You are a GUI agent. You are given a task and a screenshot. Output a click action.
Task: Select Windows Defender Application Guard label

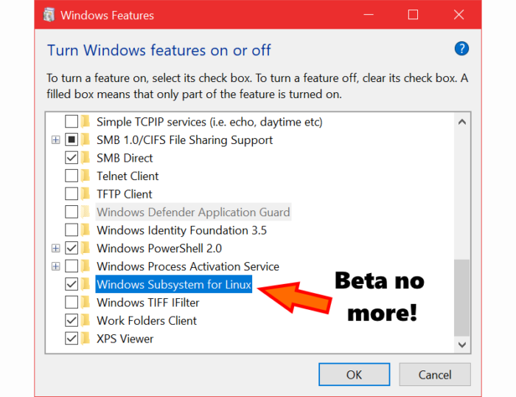coord(193,212)
